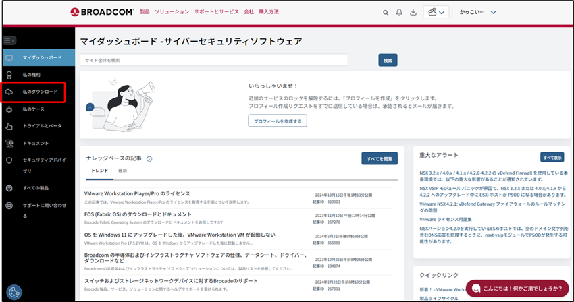Click 記事ID 323903 text

pos(327,202)
